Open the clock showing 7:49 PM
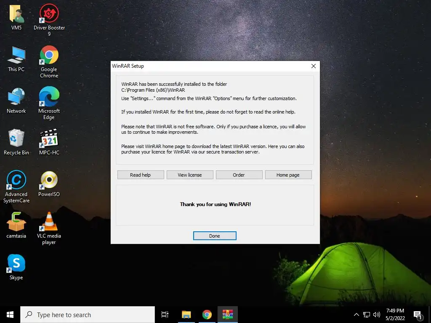 click(x=395, y=315)
